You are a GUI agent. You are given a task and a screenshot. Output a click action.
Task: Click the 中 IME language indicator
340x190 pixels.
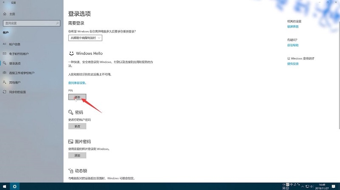click(x=292, y=184)
